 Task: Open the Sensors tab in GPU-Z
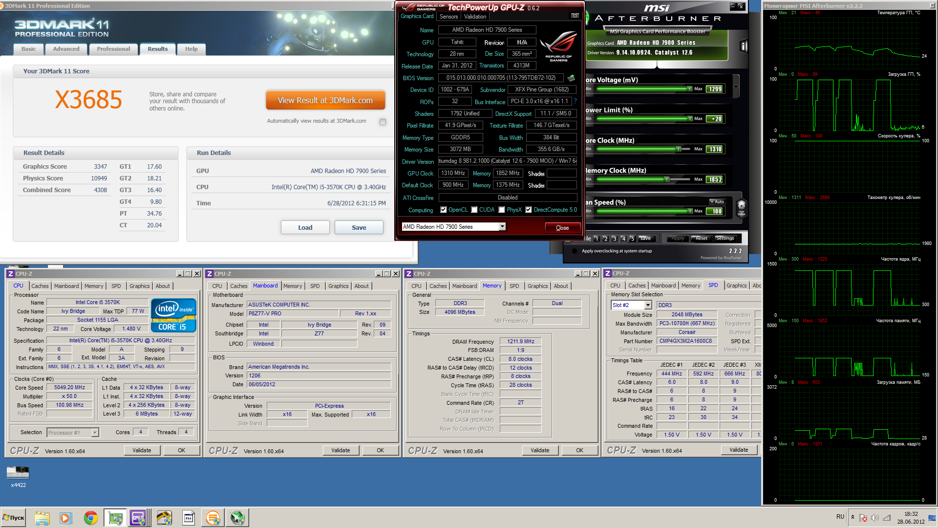pyautogui.click(x=448, y=17)
